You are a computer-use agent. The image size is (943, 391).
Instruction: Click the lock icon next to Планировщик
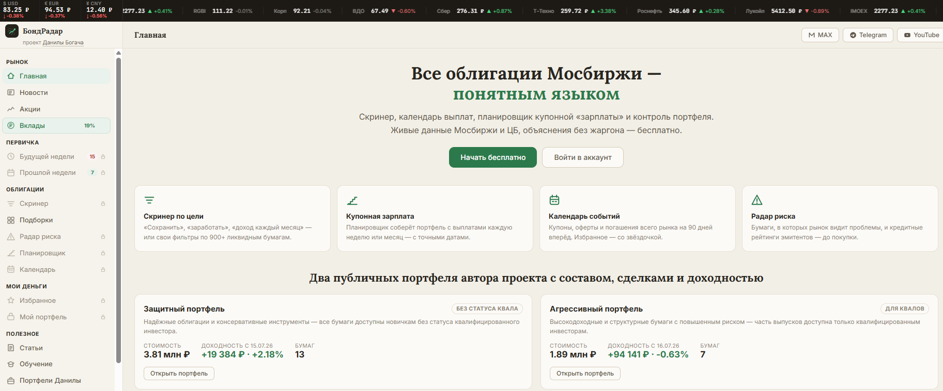point(103,253)
